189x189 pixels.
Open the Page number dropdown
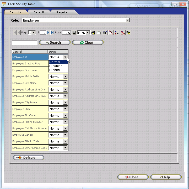pos(33,33)
